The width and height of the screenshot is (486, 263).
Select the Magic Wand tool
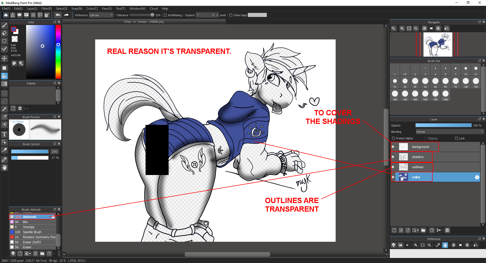(x=4, y=109)
